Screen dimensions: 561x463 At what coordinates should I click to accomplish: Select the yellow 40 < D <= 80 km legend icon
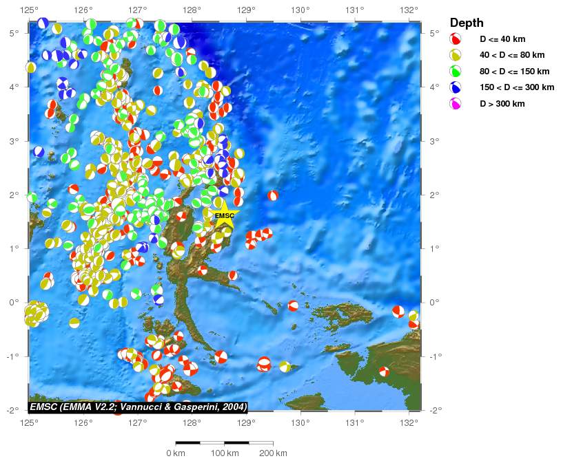coord(455,55)
